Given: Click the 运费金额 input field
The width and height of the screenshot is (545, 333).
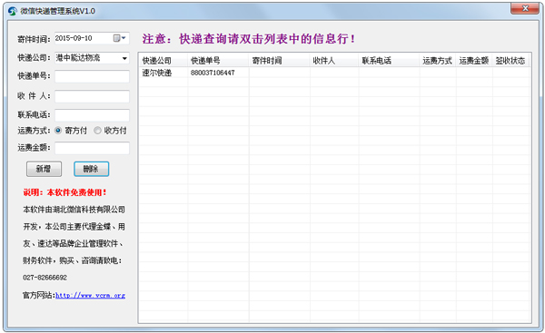Looking at the screenshot, I should (x=92, y=148).
